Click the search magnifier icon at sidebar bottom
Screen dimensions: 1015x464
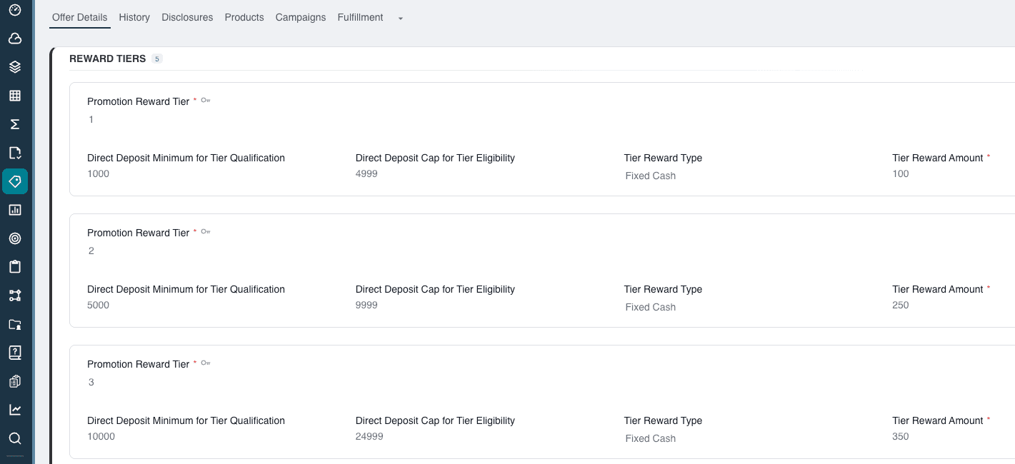[x=15, y=438]
